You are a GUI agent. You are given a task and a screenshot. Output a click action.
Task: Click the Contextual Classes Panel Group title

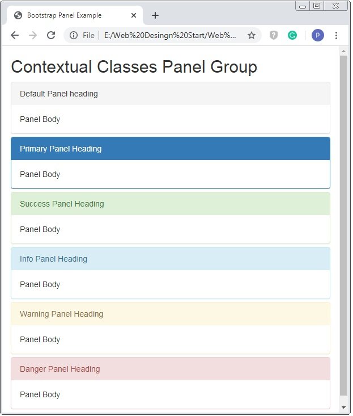point(134,66)
